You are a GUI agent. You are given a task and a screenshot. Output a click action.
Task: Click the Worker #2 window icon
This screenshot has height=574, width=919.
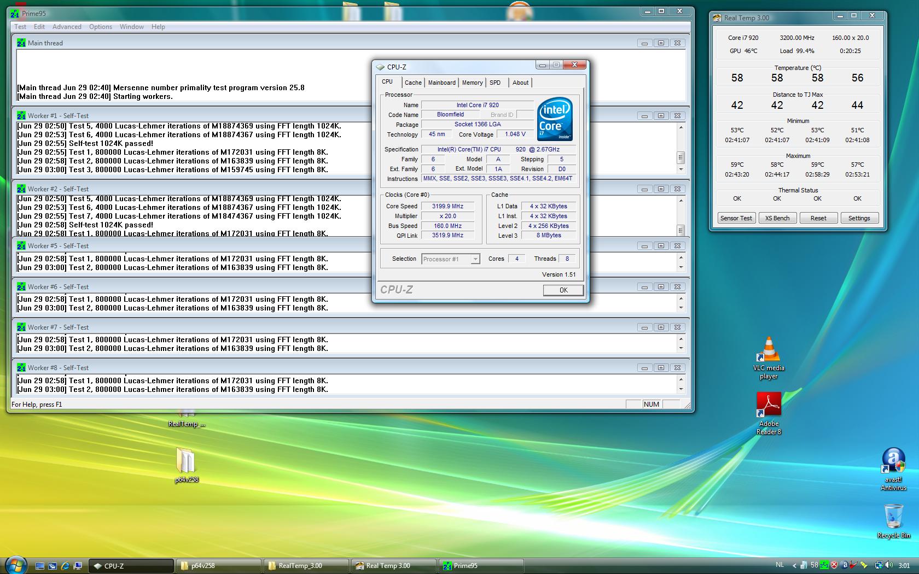pos(21,189)
